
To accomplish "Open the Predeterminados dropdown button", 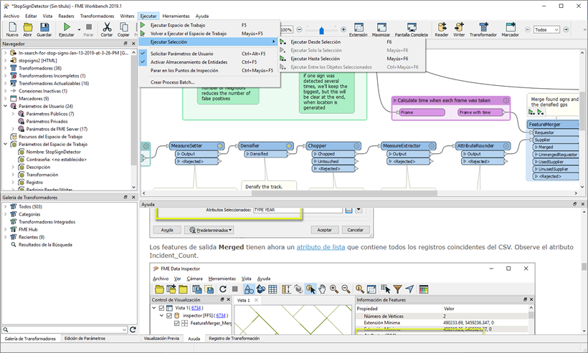I will coord(209,230).
